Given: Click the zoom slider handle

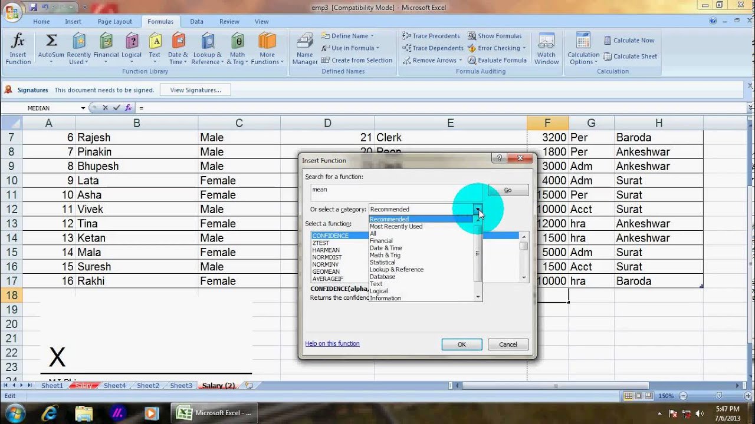Looking at the screenshot, I should click(x=718, y=396).
